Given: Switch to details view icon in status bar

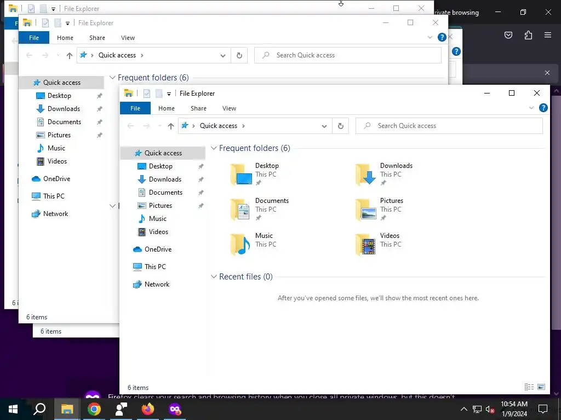Looking at the screenshot, I should pyautogui.click(x=529, y=387).
